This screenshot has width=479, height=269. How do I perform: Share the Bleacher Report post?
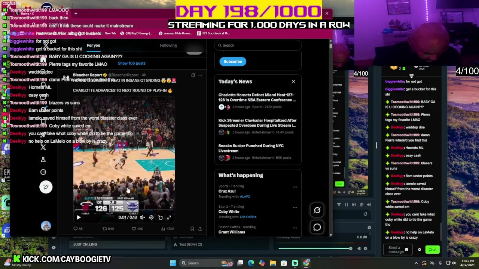pos(200,229)
